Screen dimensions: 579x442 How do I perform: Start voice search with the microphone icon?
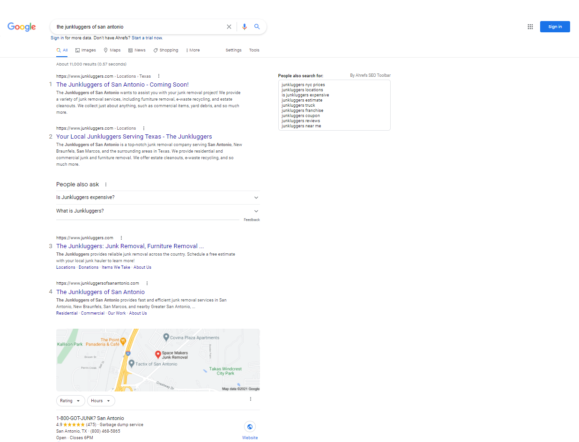(x=244, y=27)
